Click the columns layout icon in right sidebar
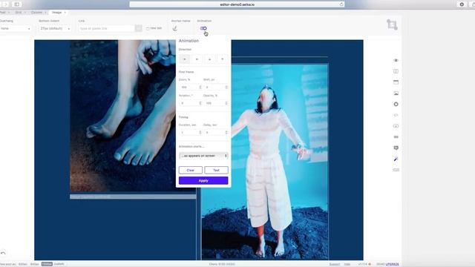The height and width of the screenshot is (267, 475). 396,71
